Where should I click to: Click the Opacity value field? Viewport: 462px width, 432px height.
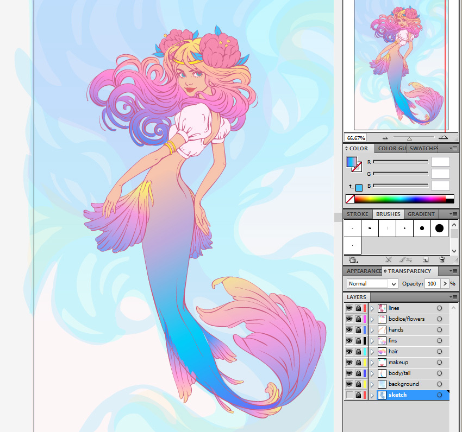coord(433,284)
